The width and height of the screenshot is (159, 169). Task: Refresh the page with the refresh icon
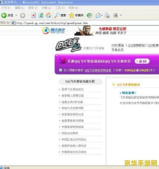pos(41,15)
